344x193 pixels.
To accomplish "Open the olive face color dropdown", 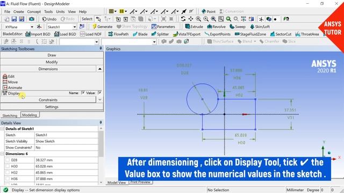I will pos(113,11).
